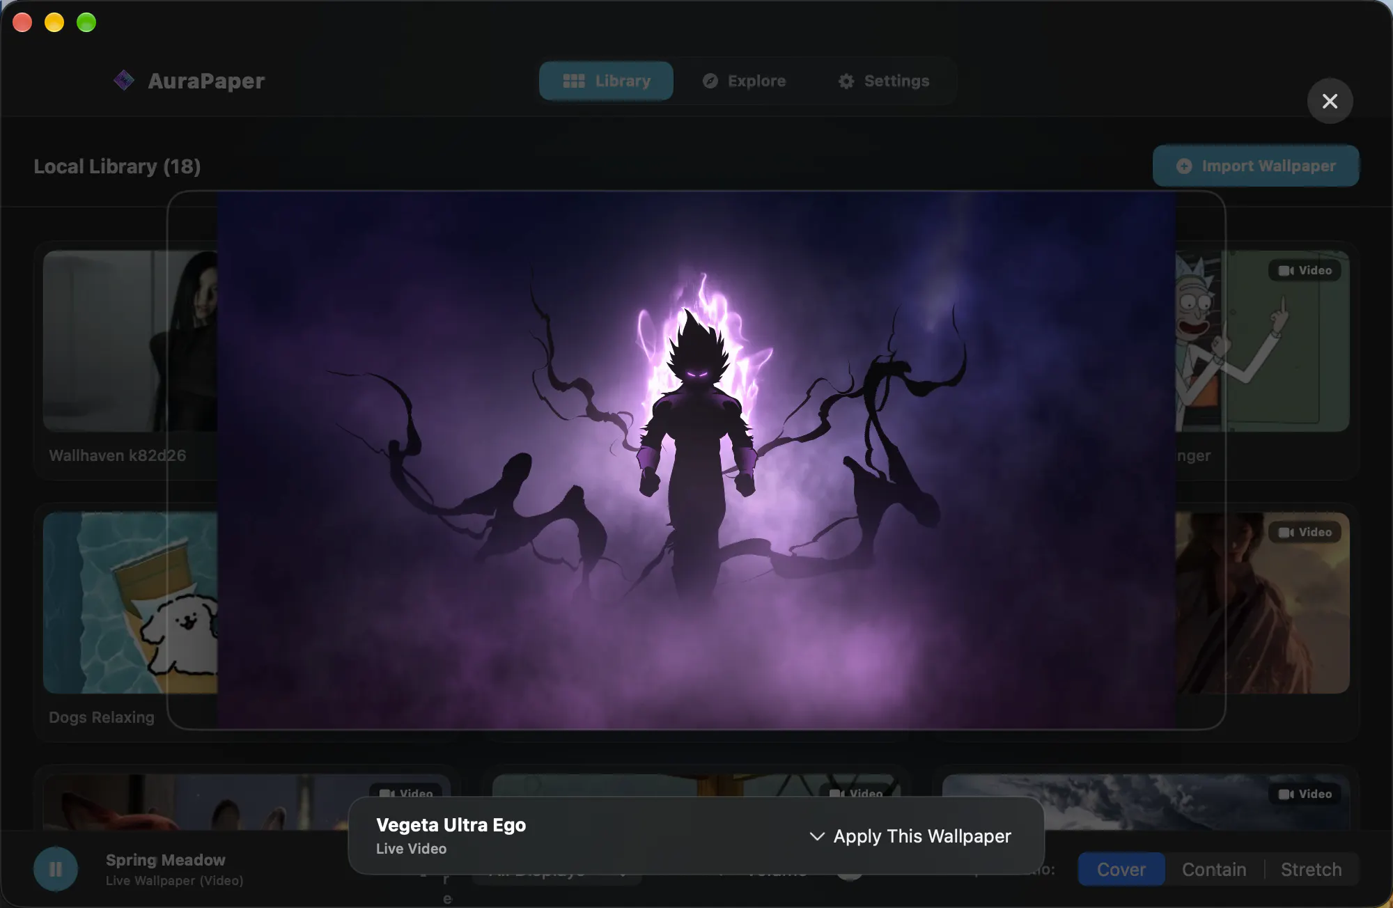Click the Vegeta Ultra Ego preview video
Screen dimensions: 1393x908
point(696,460)
